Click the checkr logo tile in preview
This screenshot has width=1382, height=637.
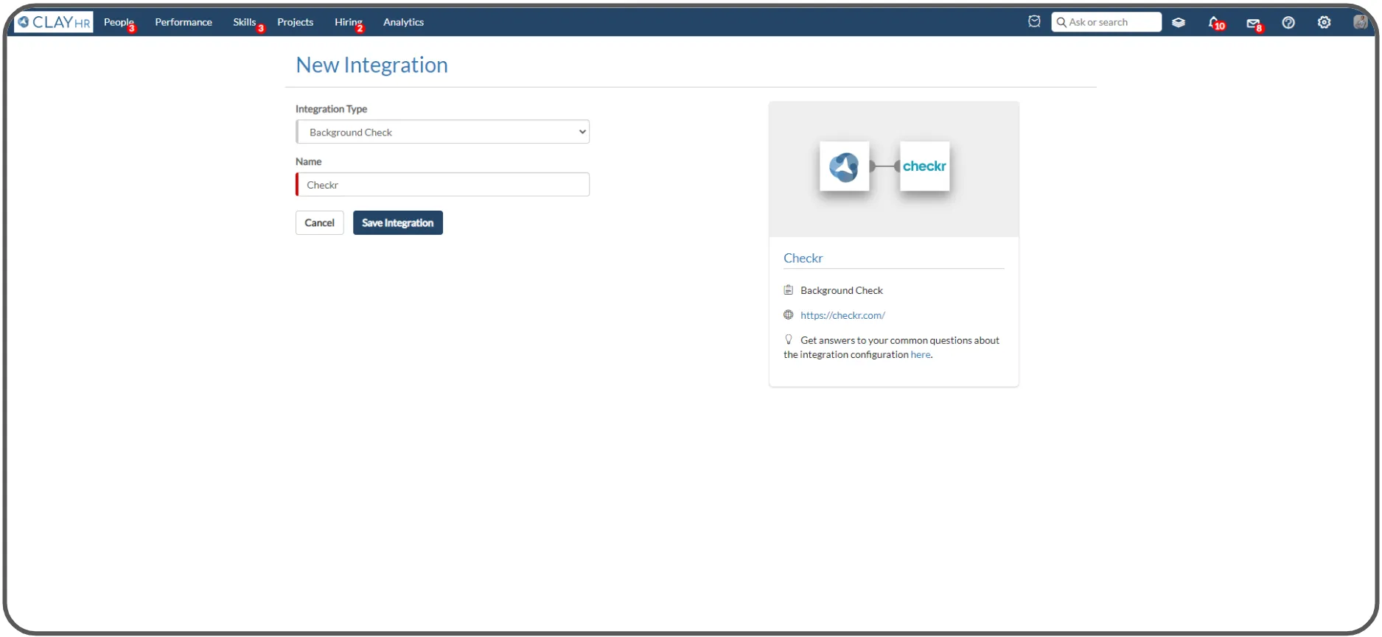pos(924,166)
